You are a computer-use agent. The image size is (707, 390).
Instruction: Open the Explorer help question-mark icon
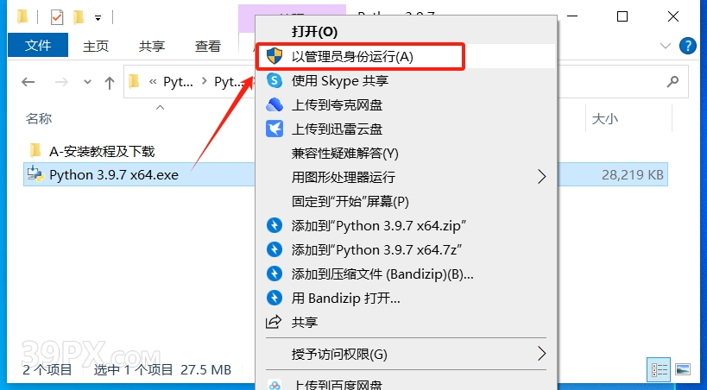pos(688,46)
